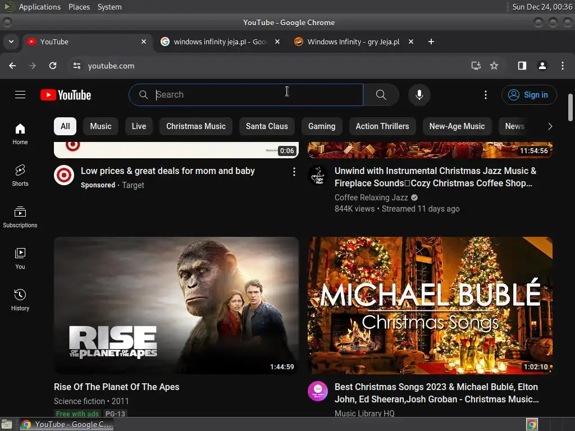Select the Santa Claus chip

[267, 126]
